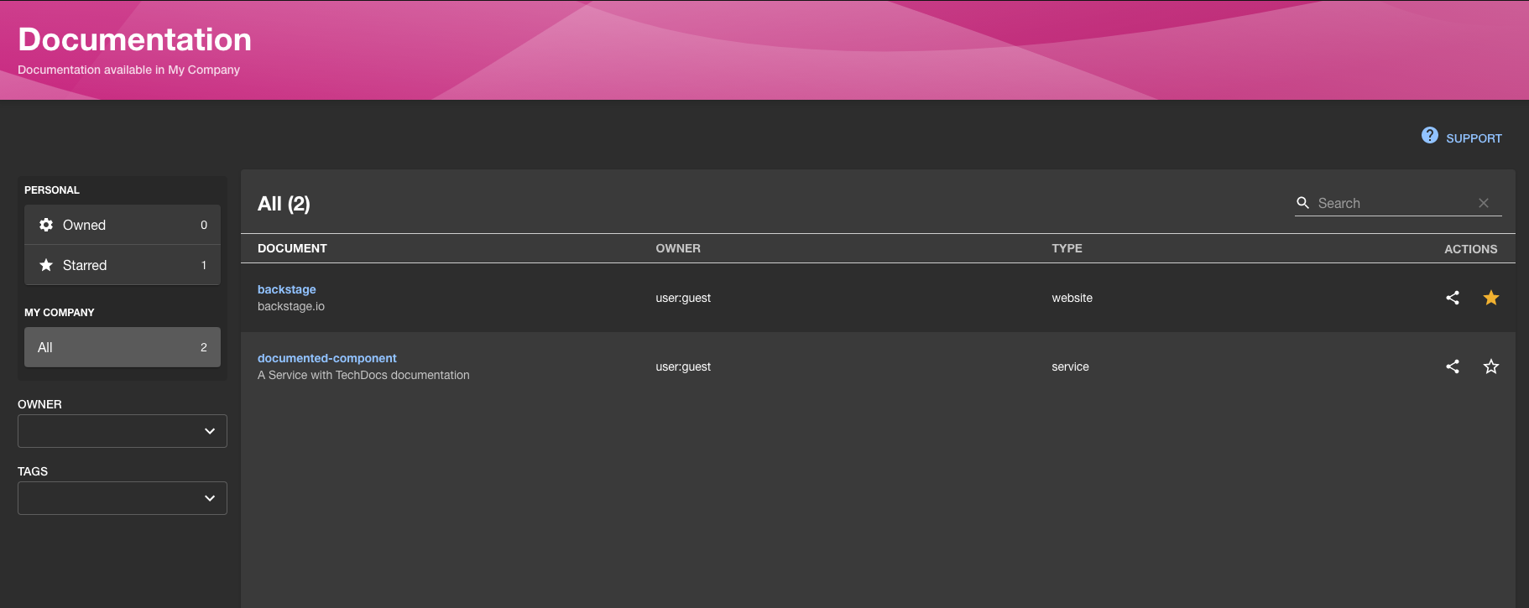Click share icon for documented-component row

click(x=1453, y=366)
